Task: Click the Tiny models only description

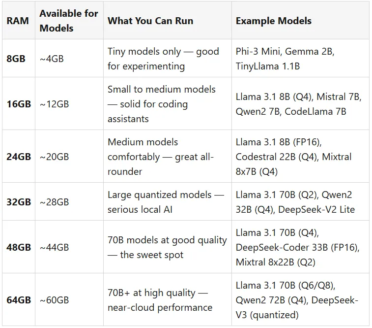Action: point(163,59)
